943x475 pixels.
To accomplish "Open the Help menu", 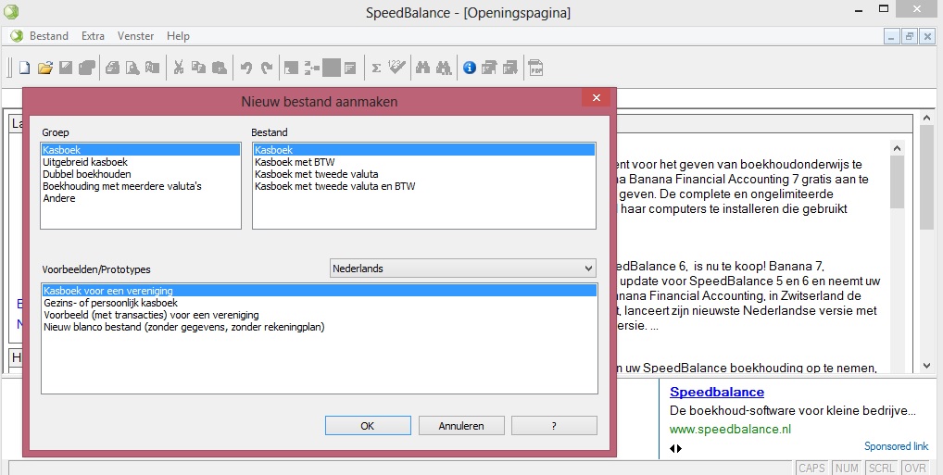I will pos(178,36).
